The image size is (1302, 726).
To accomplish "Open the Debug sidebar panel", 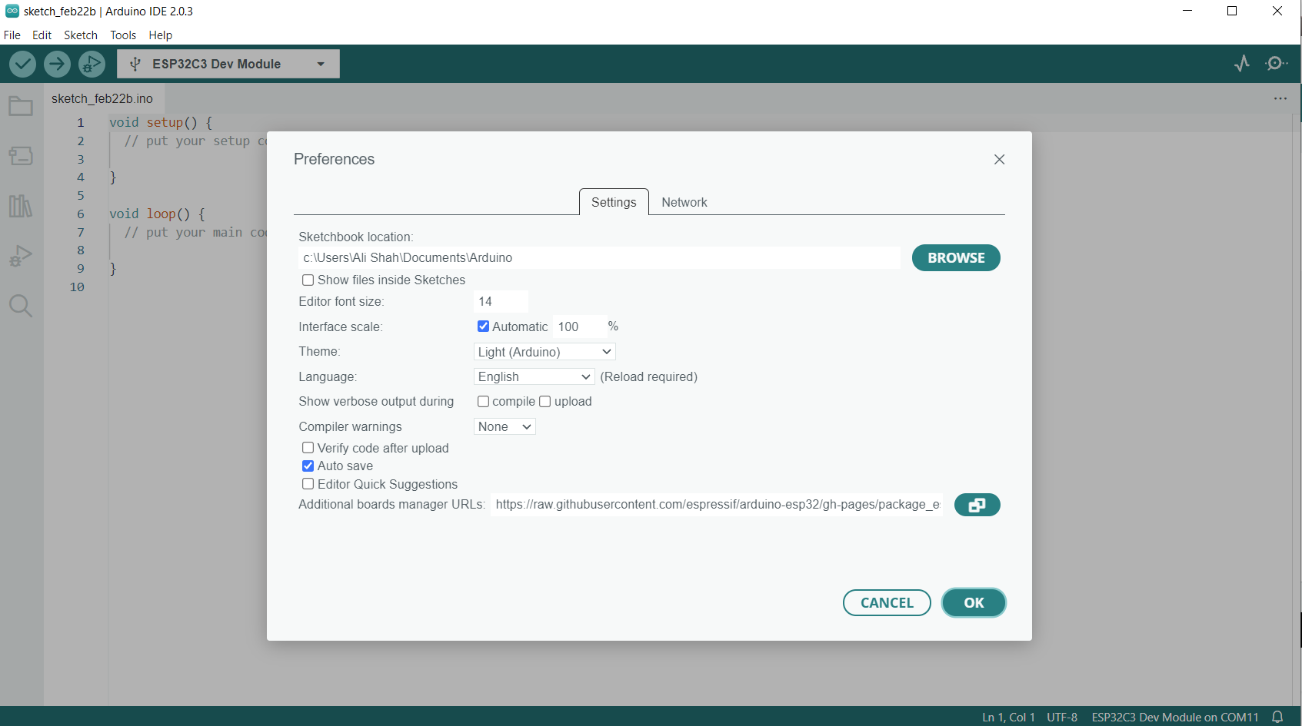I will coord(21,256).
